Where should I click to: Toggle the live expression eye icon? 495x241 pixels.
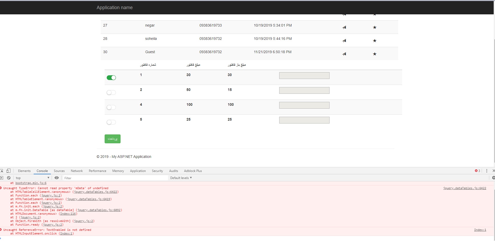pyautogui.click(x=57, y=178)
